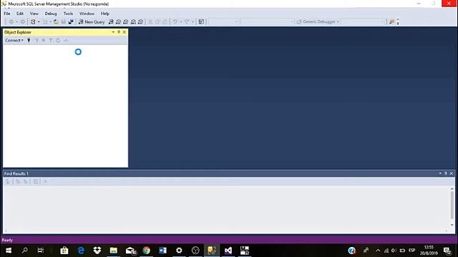Click the Redo toolbar icon
The width and height of the screenshot is (458, 257).
(x=187, y=22)
